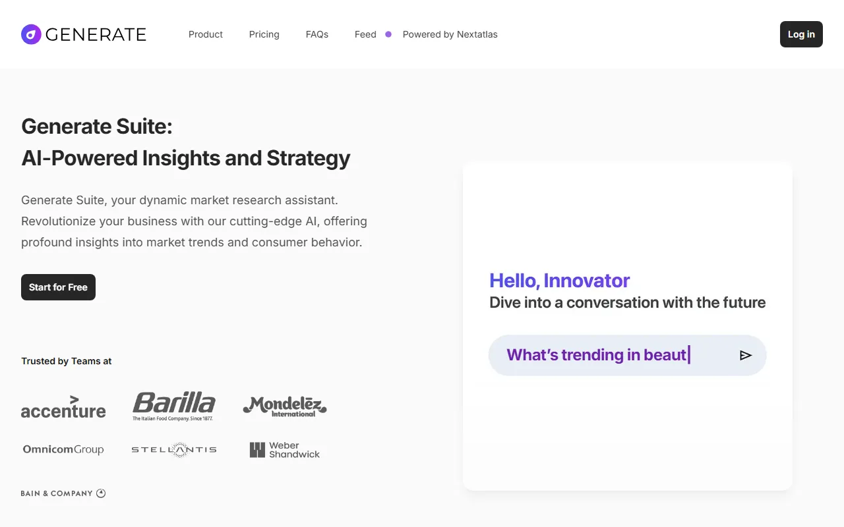The height and width of the screenshot is (527, 844).
Task: Click the Bain & Company logo
Action: (63, 493)
